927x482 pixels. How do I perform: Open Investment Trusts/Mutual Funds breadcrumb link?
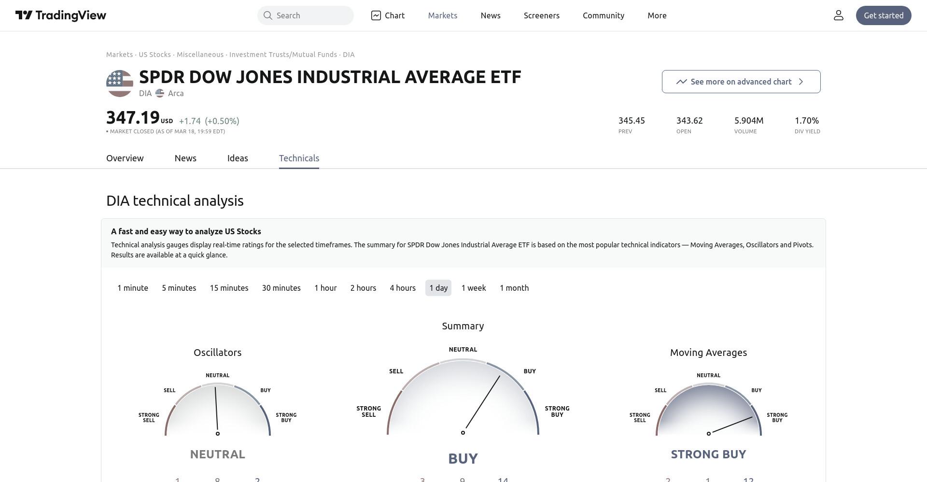[283, 55]
